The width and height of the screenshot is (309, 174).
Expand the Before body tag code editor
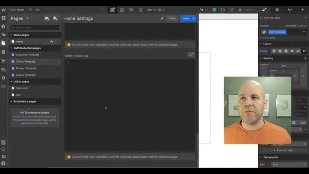[x=191, y=55]
